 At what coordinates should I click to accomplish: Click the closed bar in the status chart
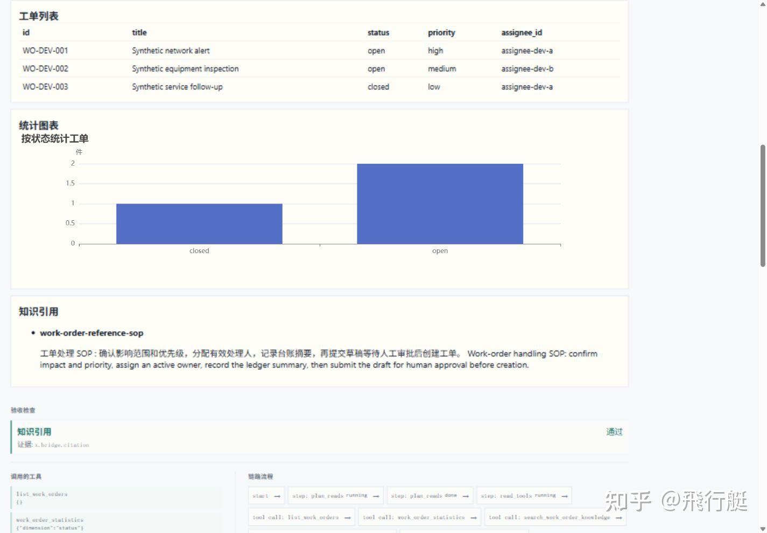pos(199,223)
